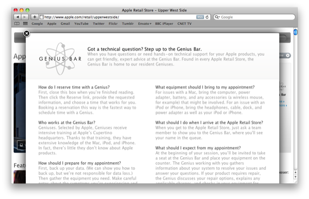Click the window title 'Apple Retail Store – Upper West Side'
The image size is (309, 199).
tap(154, 10)
